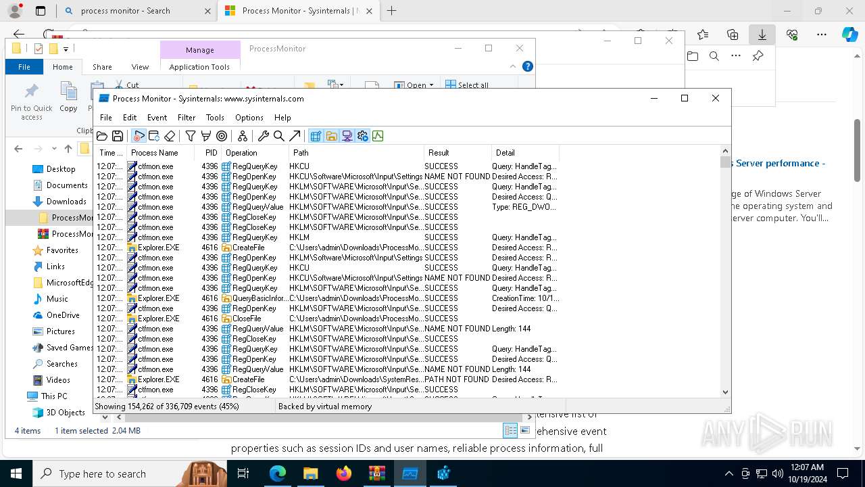Select Desktop in Explorer navigation pane
Screen dimensions: 865x487
pos(61,169)
